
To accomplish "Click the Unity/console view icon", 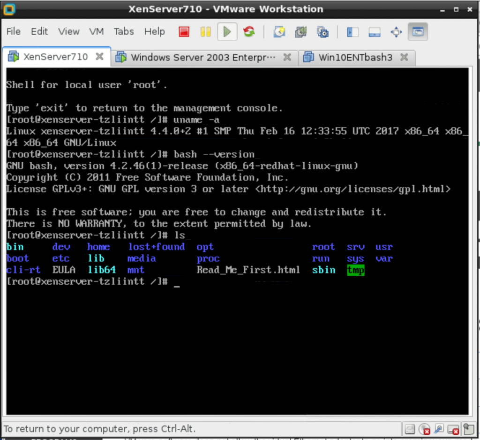I will click(418, 31).
